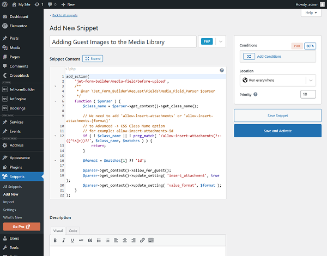Switch to Visual description tab
Image resolution: width=327 pixels, height=256 pixels.
tap(58, 230)
